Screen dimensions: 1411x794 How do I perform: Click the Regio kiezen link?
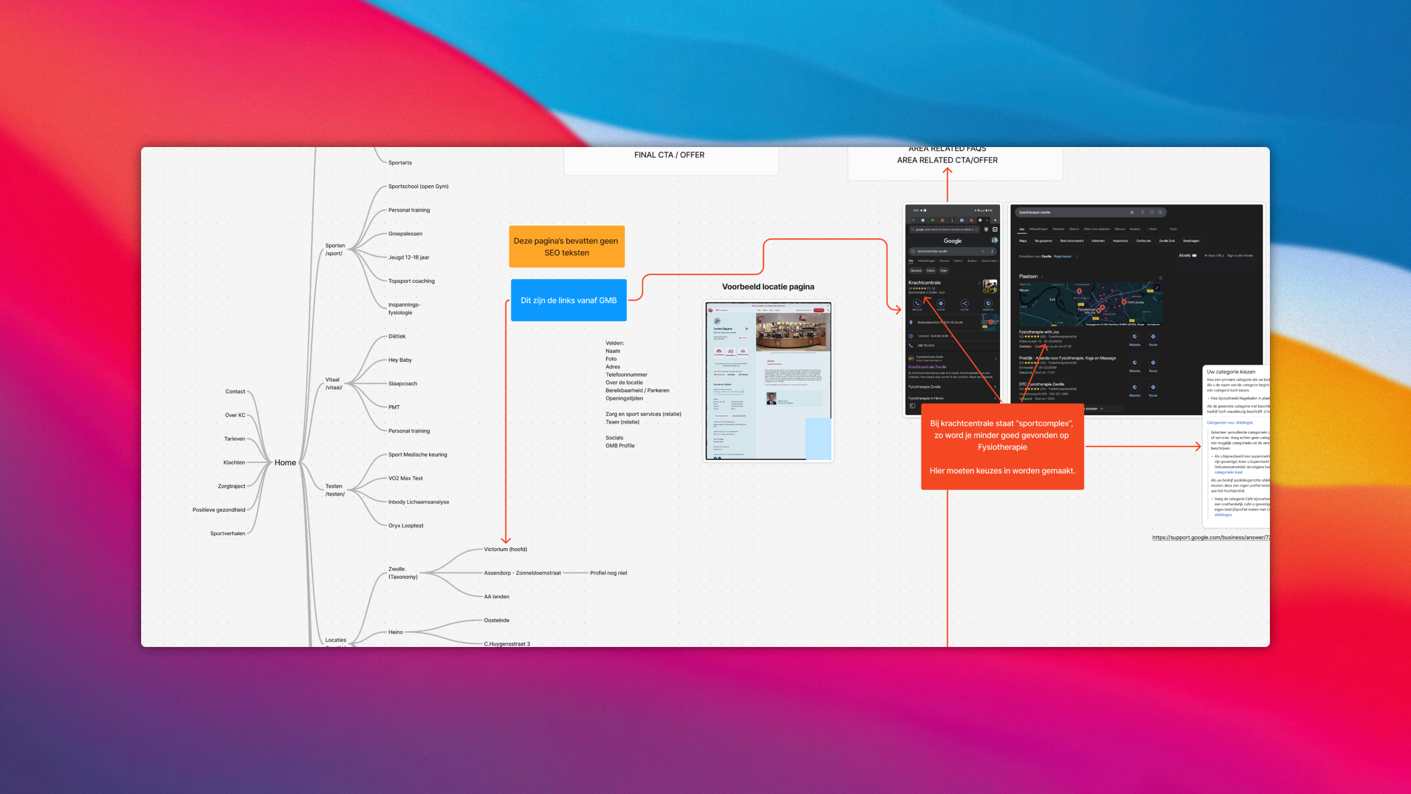tap(1062, 256)
